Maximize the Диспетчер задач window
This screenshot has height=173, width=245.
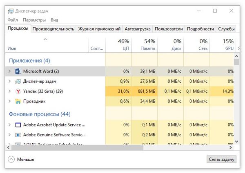215,11
